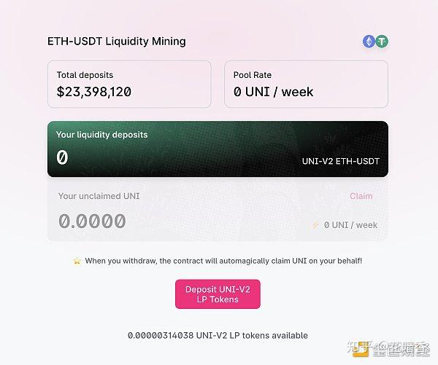
Task: Click the lightning bolt icon
Action: click(315, 225)
